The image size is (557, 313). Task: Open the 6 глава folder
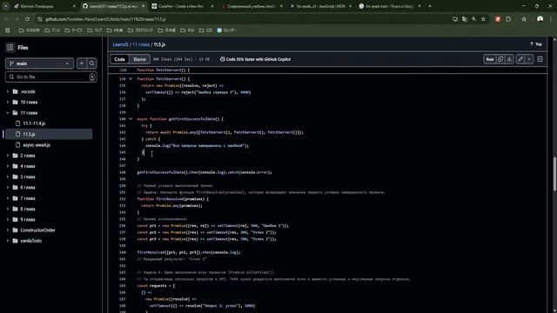coord(27,188)
